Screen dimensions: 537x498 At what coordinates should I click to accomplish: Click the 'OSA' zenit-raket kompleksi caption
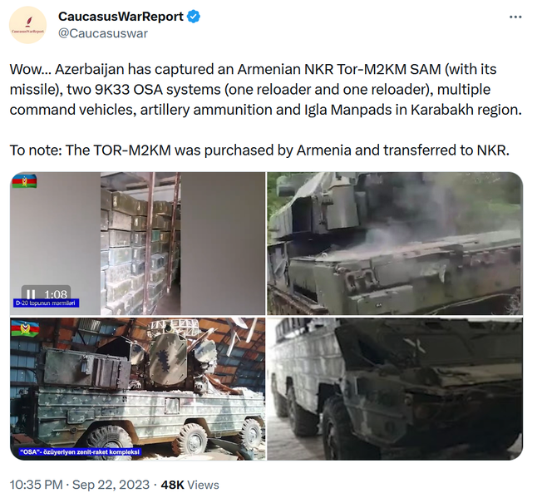coord(80,452)
